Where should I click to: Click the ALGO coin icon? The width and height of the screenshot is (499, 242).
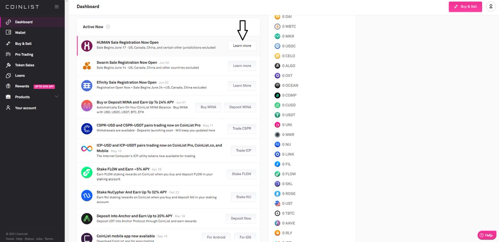pyautogui.click(x=277, y=66)
